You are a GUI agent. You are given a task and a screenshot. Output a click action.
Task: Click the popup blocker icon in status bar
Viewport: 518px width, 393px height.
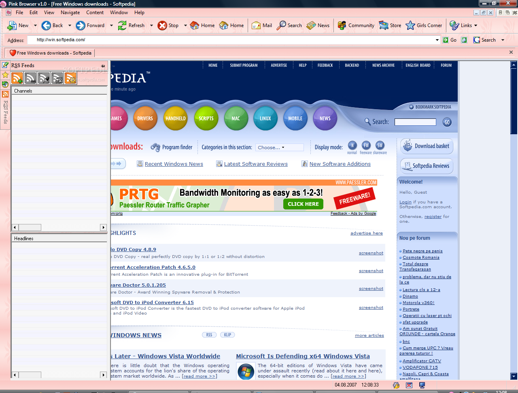409,385
